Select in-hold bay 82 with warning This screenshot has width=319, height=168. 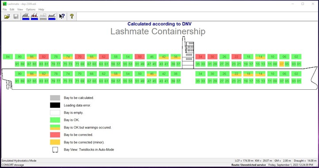coord(44,74)
